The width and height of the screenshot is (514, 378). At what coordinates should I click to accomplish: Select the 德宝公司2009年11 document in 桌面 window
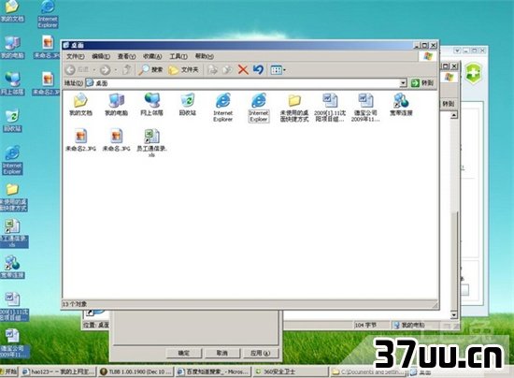(365, 108)
